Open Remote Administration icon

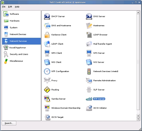[89, 81]
